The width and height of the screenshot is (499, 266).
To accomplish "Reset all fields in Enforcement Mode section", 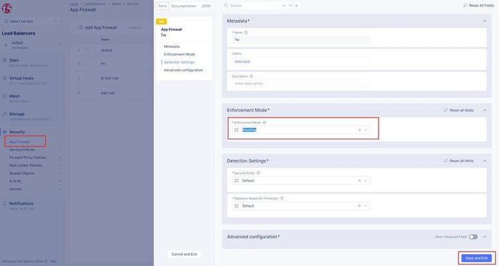I will click(459, 110).
